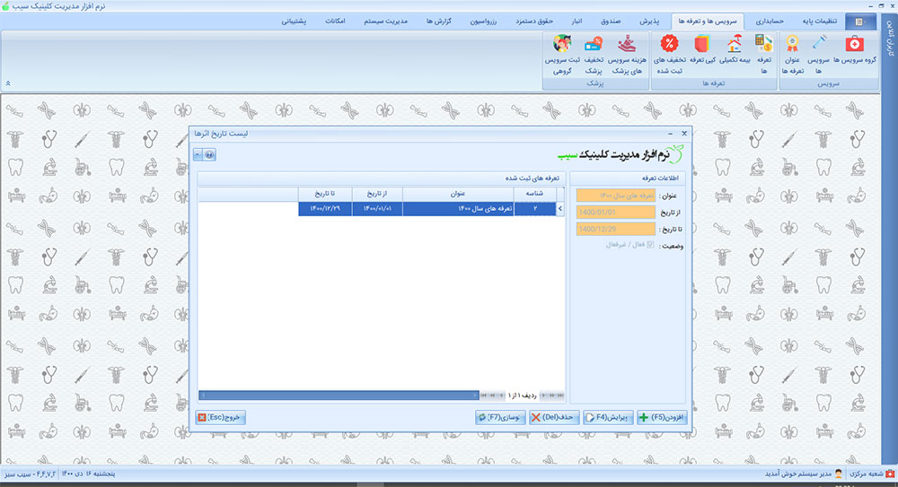The image size is (898, 487).
Task: Collapse the ribbon with the chevron arrow
Action: click(x=8, y=83)
